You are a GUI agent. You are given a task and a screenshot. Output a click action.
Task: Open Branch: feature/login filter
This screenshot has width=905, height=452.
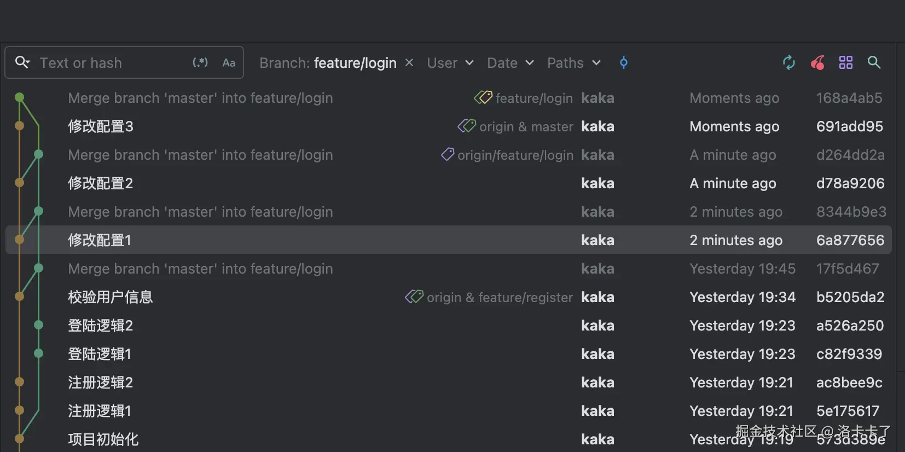(x=328, y=63)
